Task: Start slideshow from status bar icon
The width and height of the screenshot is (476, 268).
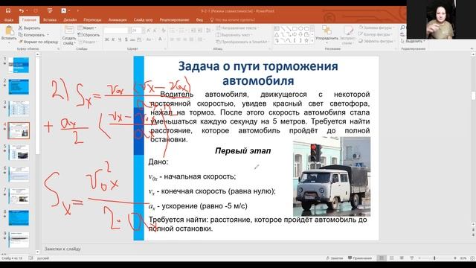Action: [x=411, y=258]
